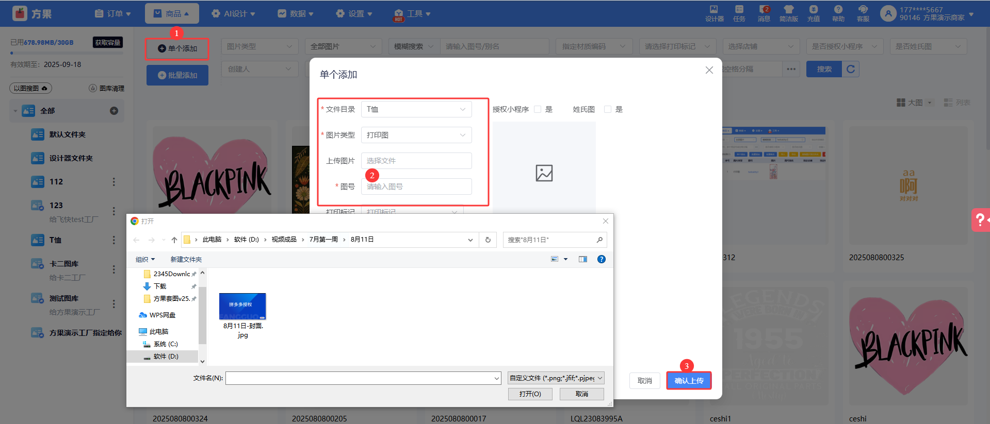Open the 全部图片 filter dropdown
The height and width of the screenshot is (424, 990).
[344, 46]
